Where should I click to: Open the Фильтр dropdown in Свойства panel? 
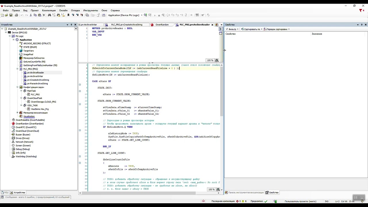tap(232, 29)
